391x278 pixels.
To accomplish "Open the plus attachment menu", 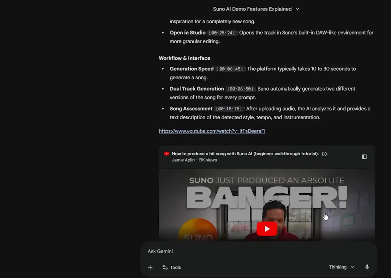I will pyautogui.click(x=150, y=267).
